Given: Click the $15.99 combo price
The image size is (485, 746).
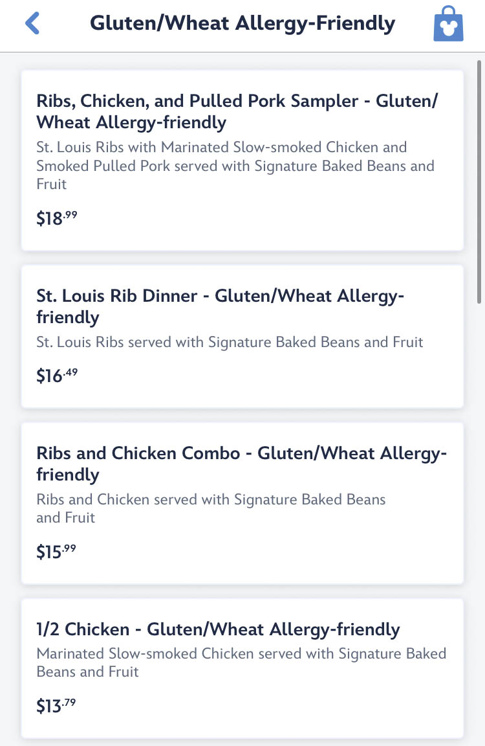Looking at the screenshot, I should pyautogui.click(x=56, y=552).
